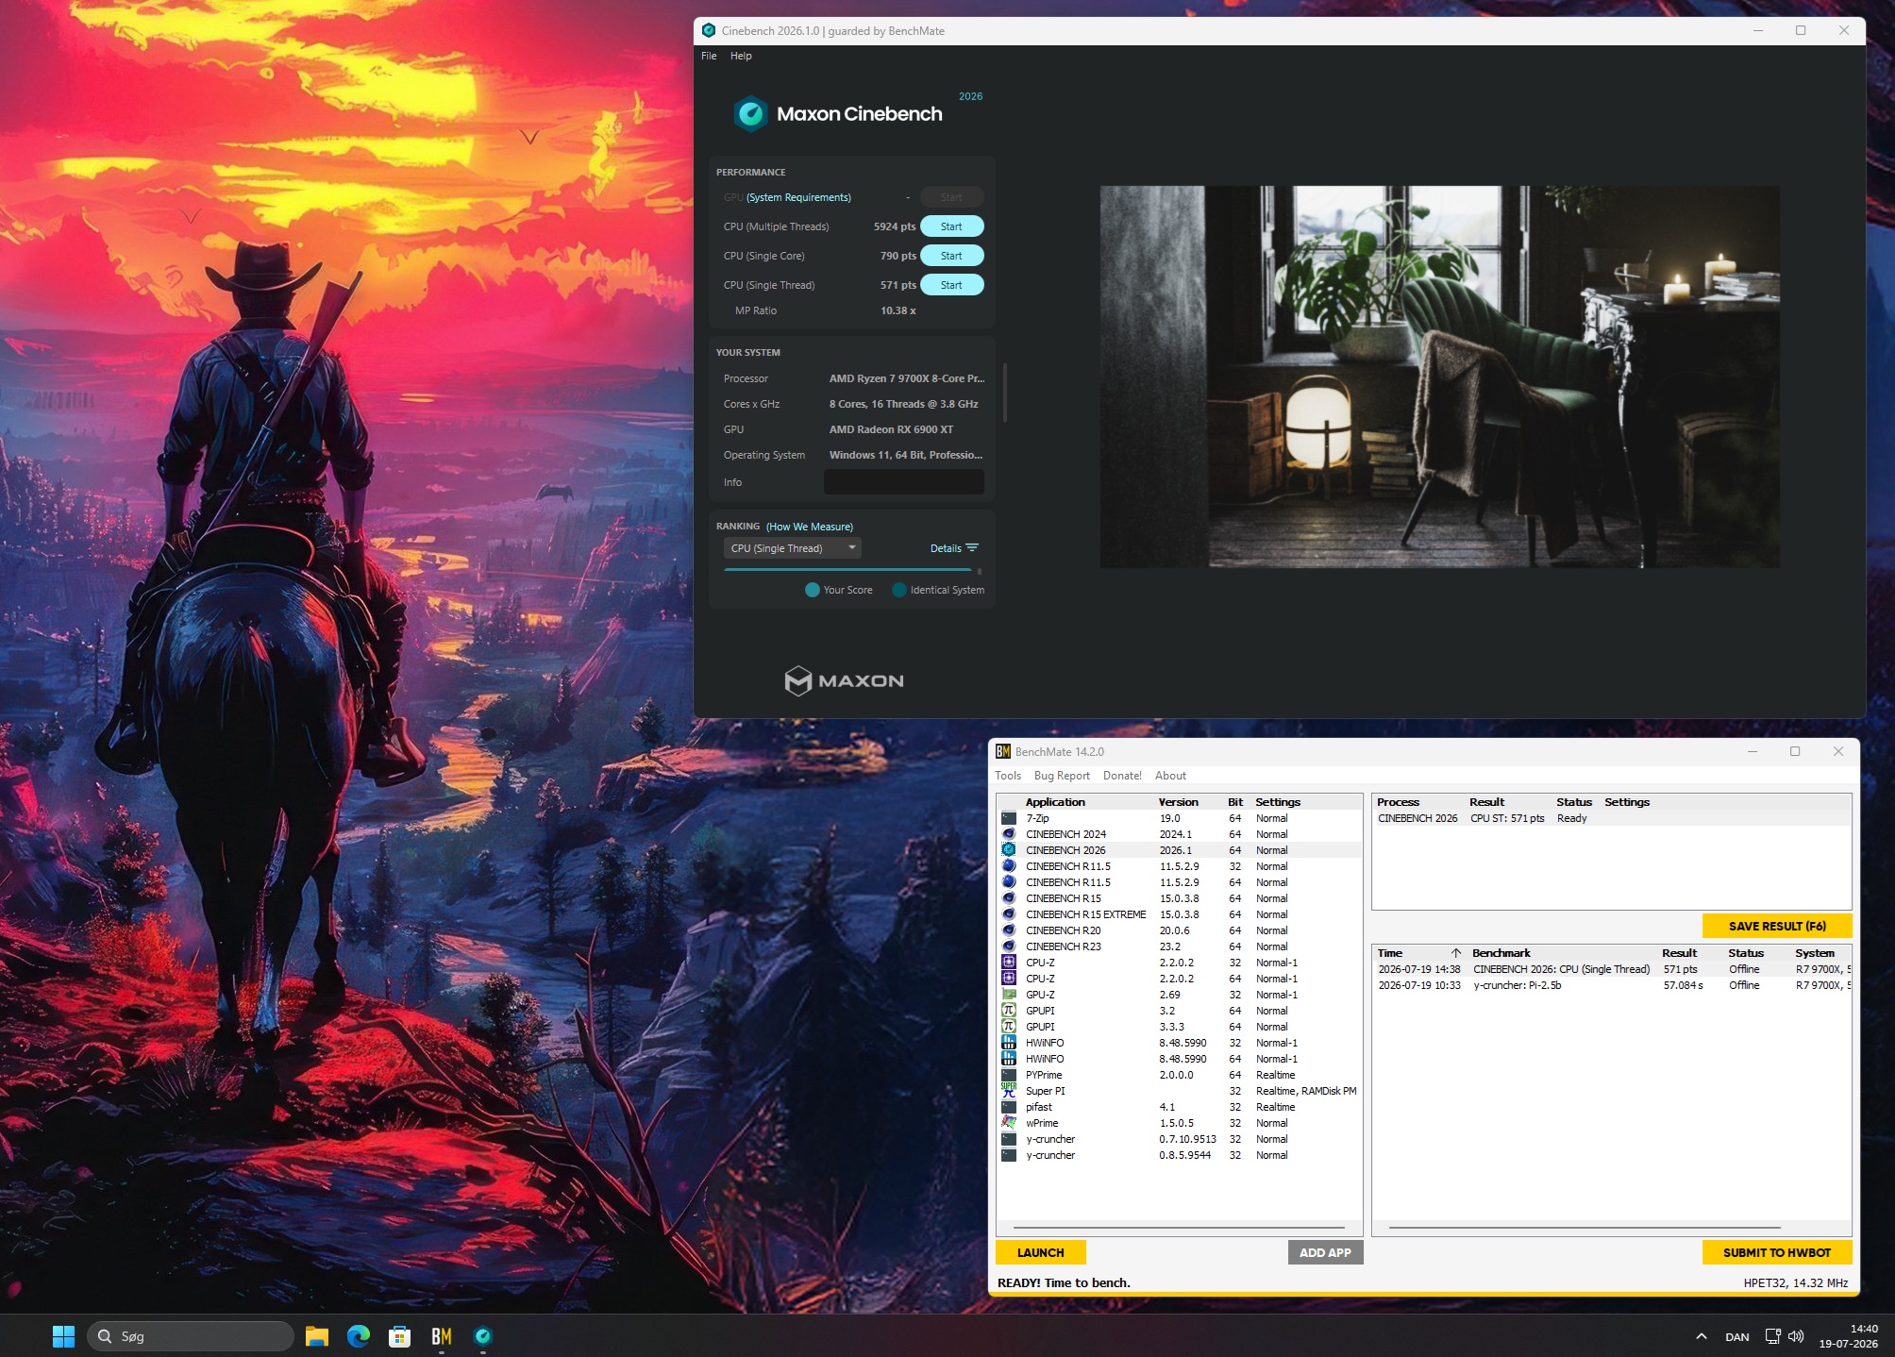Screen dimensions: 1895x1357
Task: Click the Your System panel scrollbar in Cinebench
Action: click(x=1004, y=393)
